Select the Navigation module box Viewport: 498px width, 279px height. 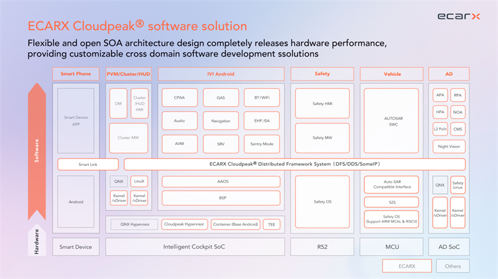[220, 121]
